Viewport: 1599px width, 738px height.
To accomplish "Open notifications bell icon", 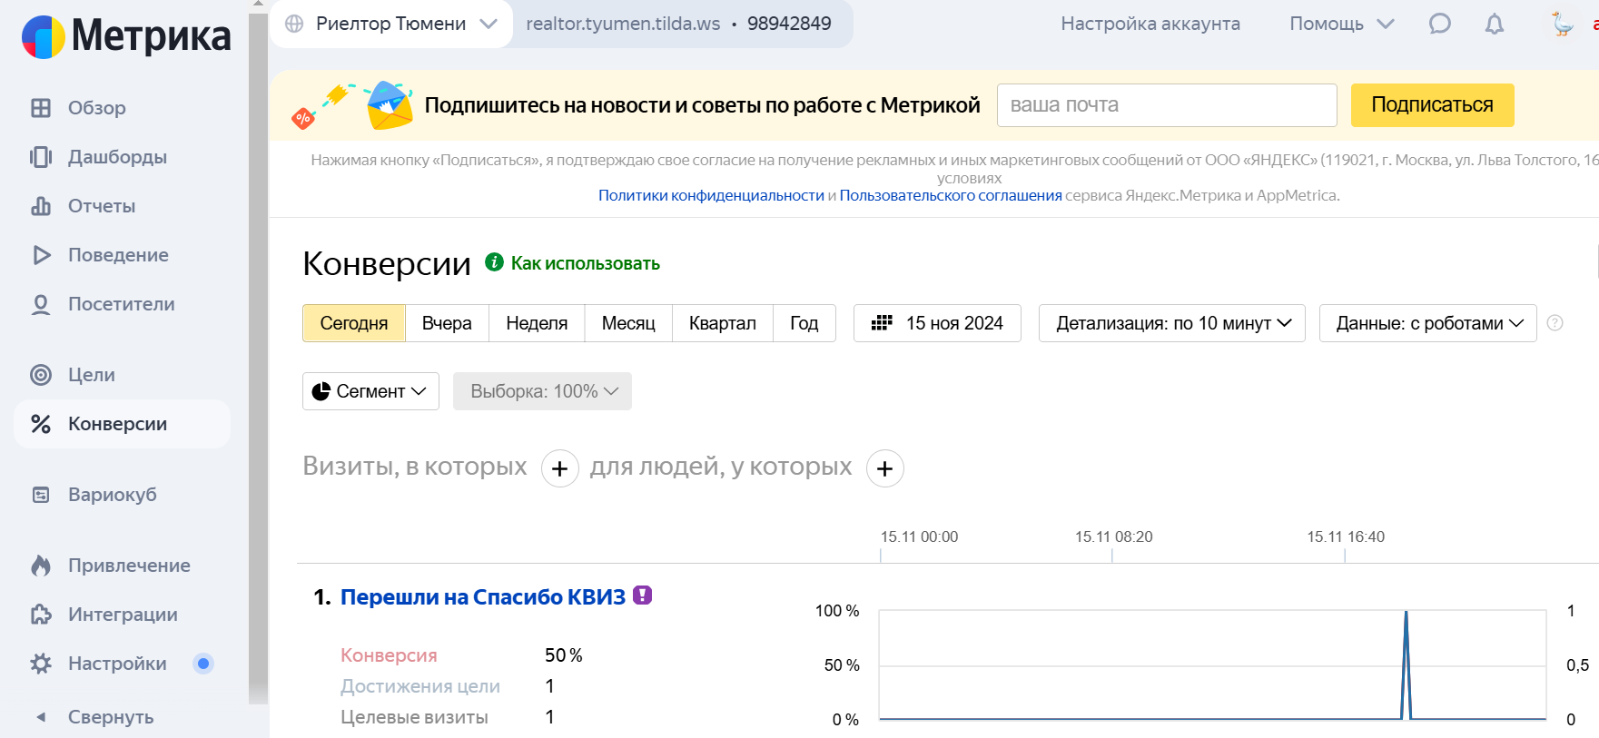I will (x=1495, y=24).
